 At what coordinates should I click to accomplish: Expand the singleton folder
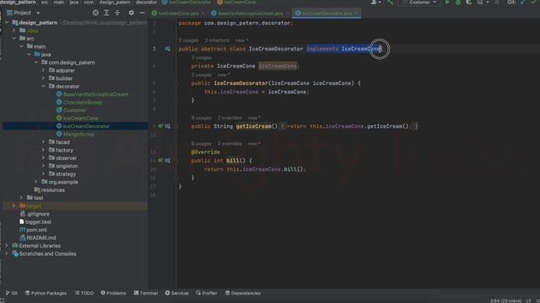(43, 166)
